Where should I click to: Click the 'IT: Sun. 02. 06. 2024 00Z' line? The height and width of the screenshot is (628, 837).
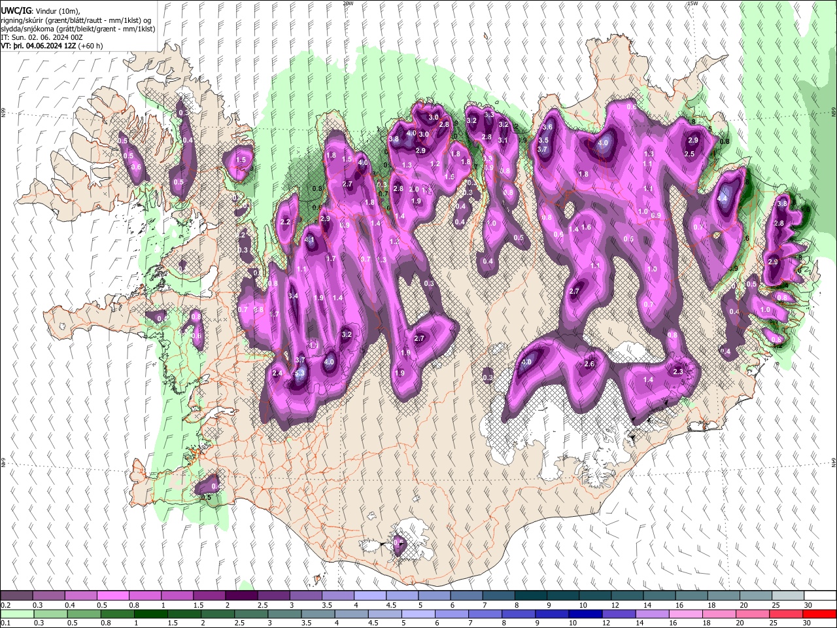click(42, 37)
